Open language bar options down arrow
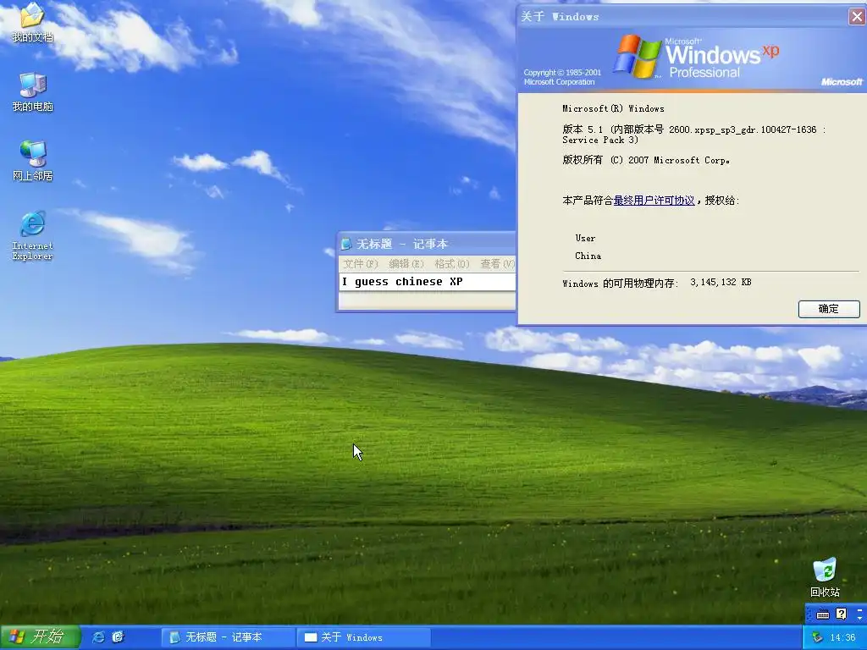 pos(859,618)
